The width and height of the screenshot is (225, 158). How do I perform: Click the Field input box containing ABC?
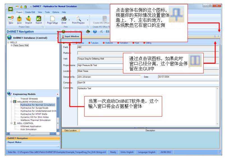tap(148, 47)
